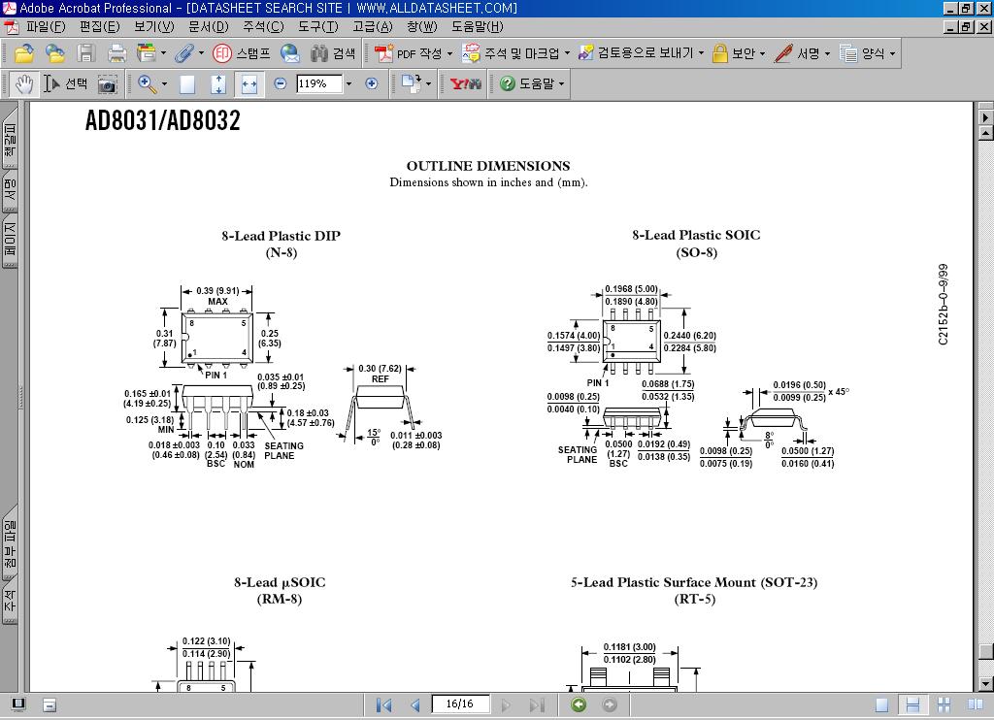The width and height of the screenshot is (994, 720).
Task: Click the green Previous View arrow
Action: tap(579, 704)
